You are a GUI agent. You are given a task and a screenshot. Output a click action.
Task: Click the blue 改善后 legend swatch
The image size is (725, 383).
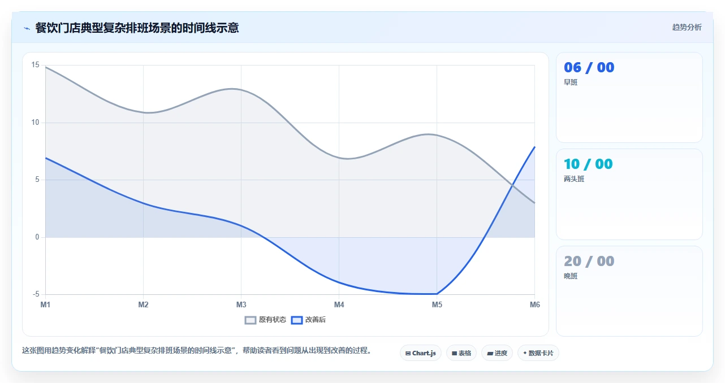coord(297,320)
